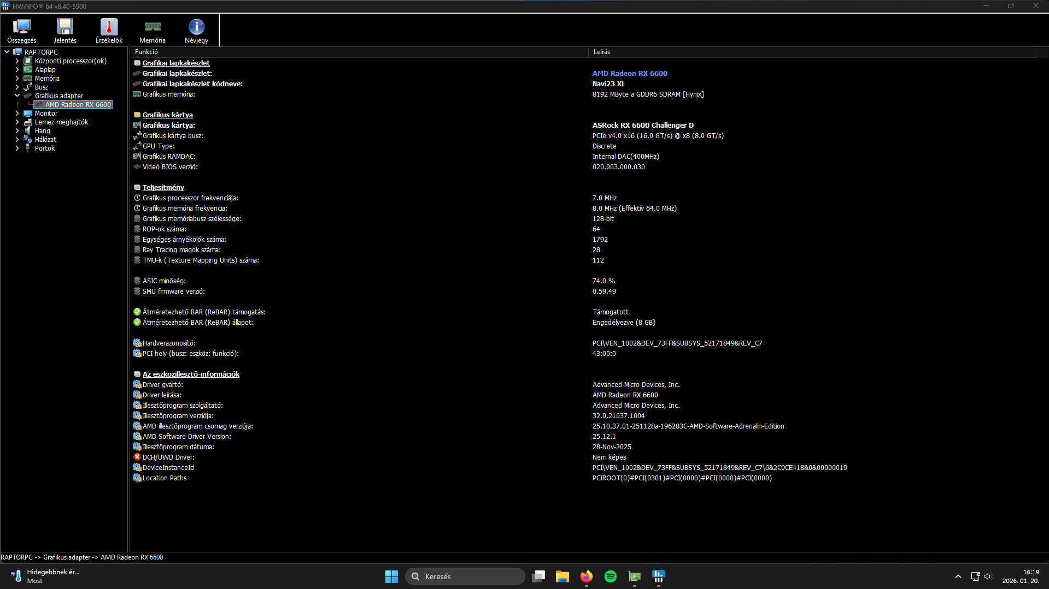Click the Teljesítmény section heading

(x=163, y=188)
